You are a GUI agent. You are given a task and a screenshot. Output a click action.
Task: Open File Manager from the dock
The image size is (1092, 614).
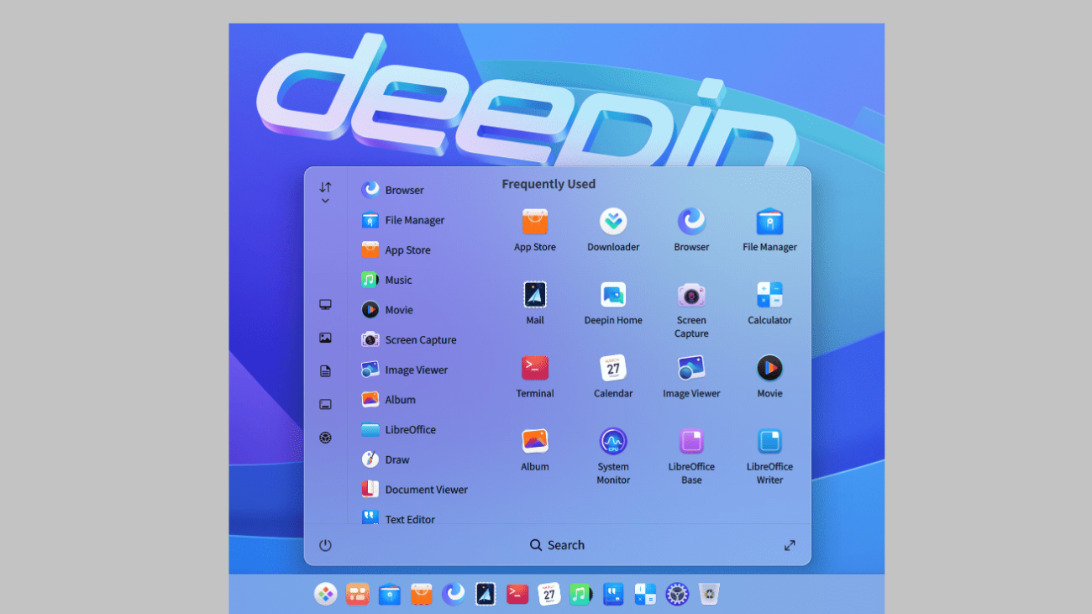390,594
